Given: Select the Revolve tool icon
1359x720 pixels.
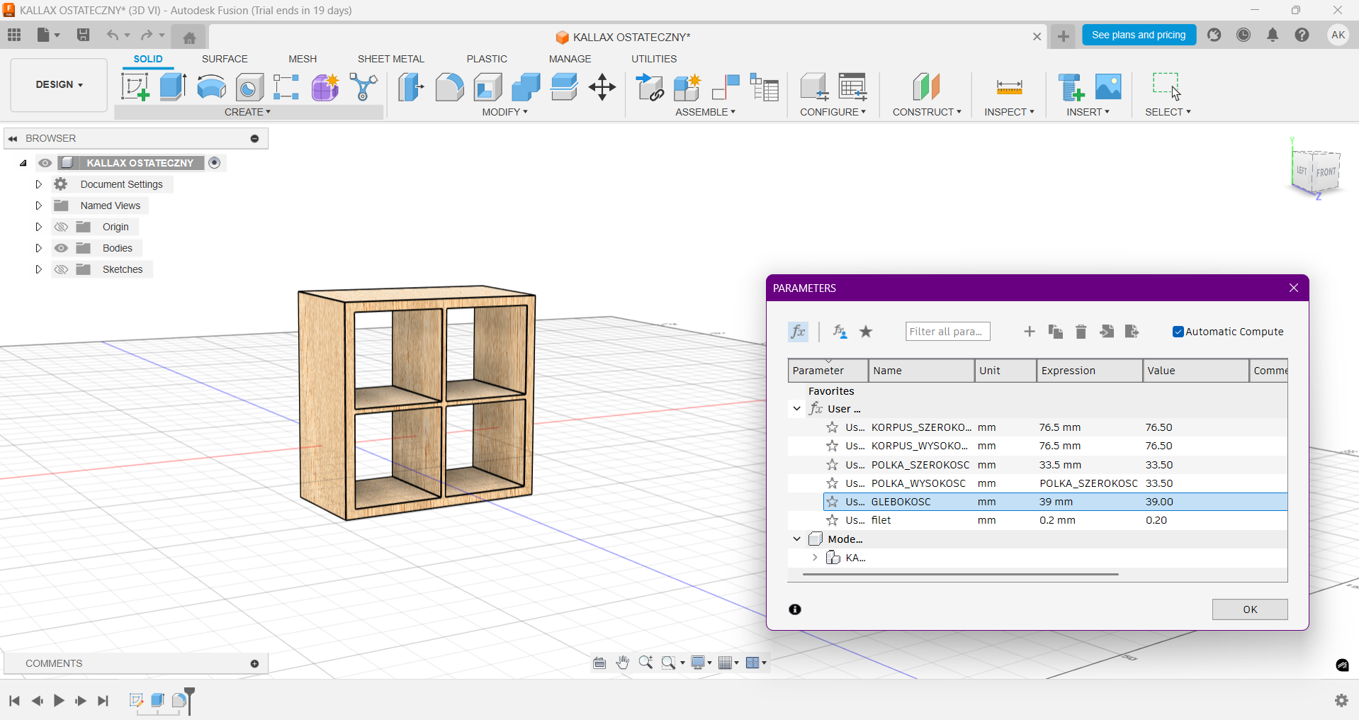Looking at the screenshot, I should pos(211,87).
